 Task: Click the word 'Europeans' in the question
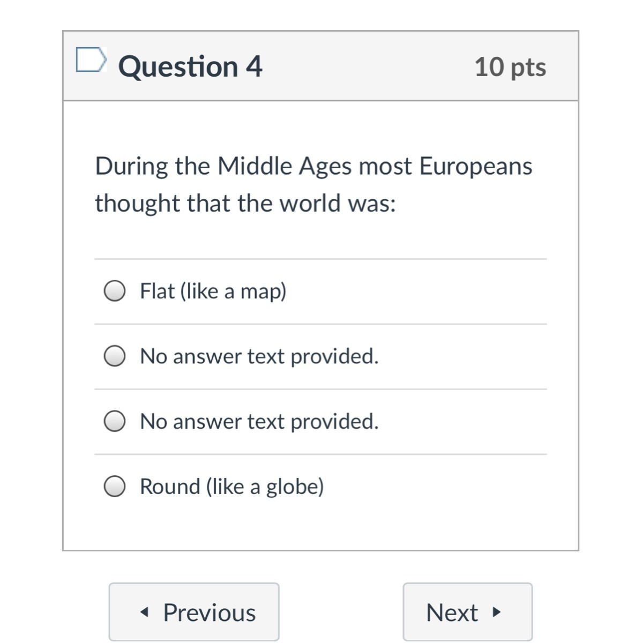(x=475, y=166)
